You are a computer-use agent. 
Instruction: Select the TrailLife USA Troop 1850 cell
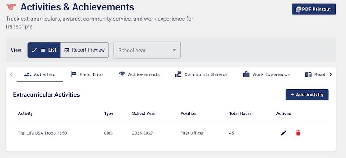42,133
